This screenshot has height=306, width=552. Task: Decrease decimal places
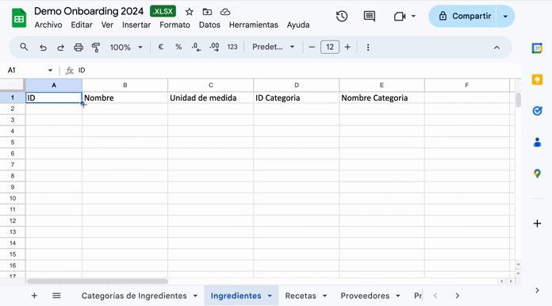[196, 47]
